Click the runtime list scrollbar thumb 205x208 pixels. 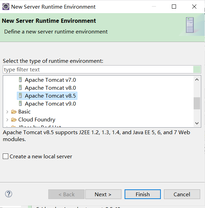[197, 103]
